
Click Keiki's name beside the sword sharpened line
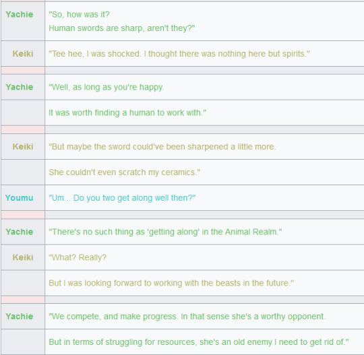coord(23,146)
